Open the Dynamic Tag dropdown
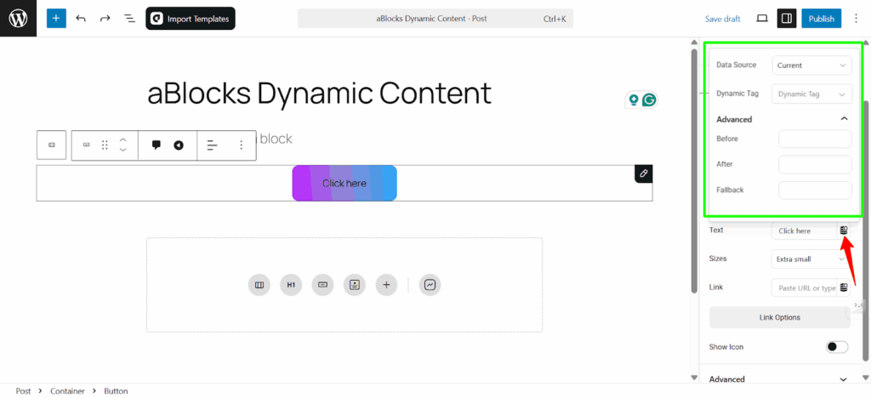Image resolution: width=871 pixels, height=398 pixels. pyautogui.click(x=811, y=94)
